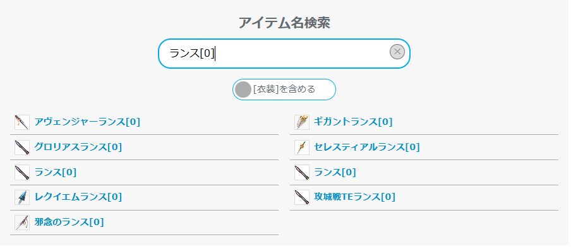Click right column ランス[0] item icon
Screen dimensions: 571x249
click(302, 172)
